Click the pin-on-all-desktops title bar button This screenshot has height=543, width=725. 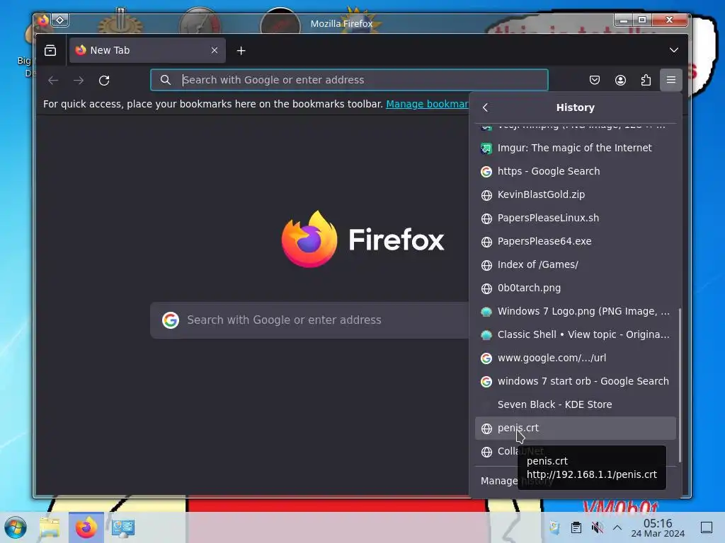pyautogui.click(x=60, y=21)
